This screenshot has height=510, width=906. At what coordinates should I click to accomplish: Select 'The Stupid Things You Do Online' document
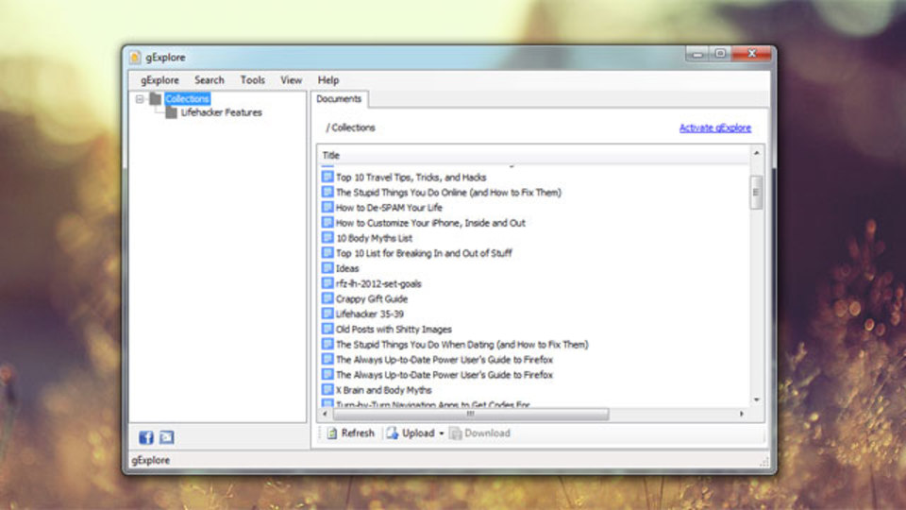[x=448, y=193]
